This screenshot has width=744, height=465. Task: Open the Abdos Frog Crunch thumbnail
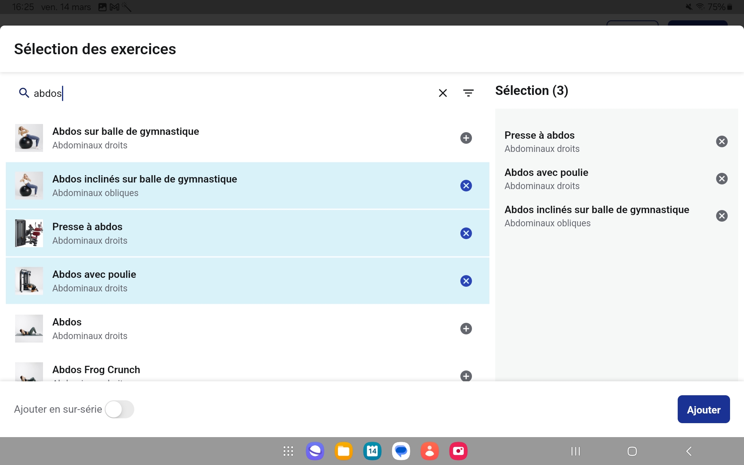29,372
